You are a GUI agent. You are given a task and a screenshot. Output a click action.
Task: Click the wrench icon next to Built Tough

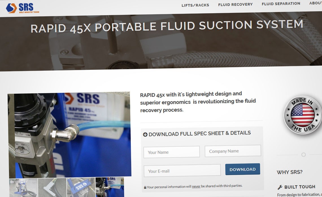coord(280,187)
